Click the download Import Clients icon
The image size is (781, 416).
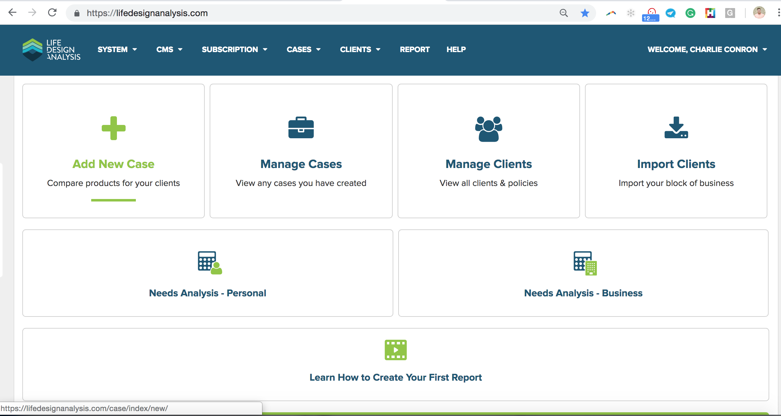tap(676, 128)
